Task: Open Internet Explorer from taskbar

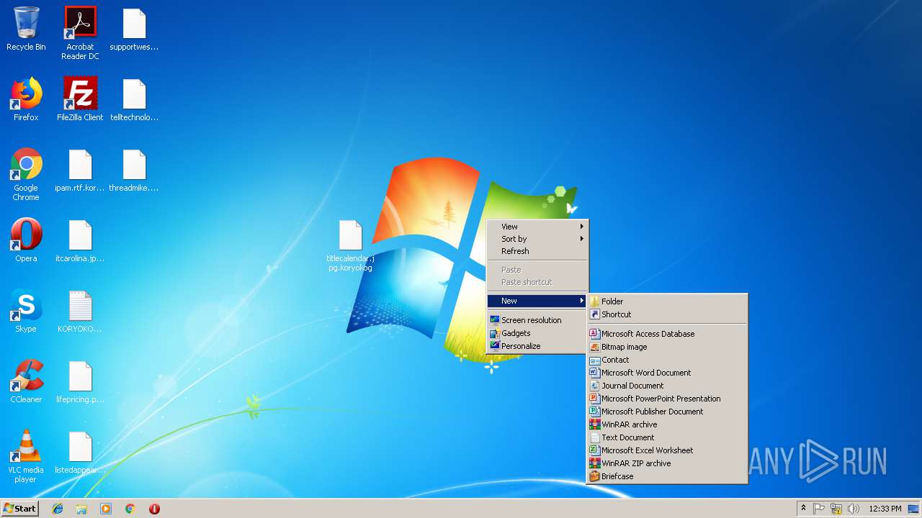Action: [x=58, y=509]
